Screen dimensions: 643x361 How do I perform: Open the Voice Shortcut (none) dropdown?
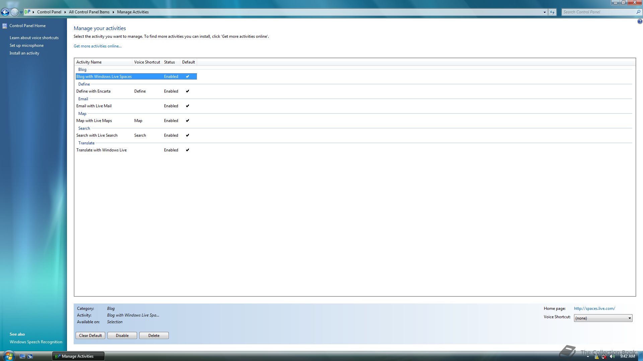(603, 318)
